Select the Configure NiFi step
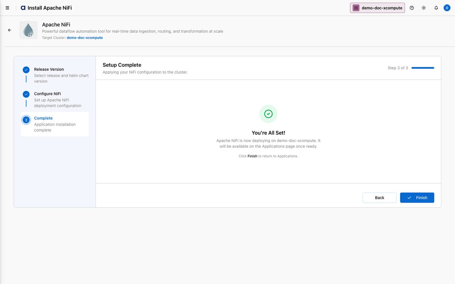 coord(55,100)
